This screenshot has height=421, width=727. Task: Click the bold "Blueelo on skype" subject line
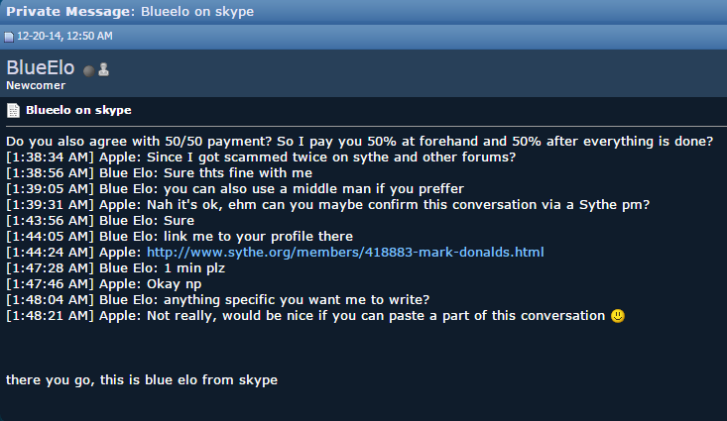click(x=78, y=110)
